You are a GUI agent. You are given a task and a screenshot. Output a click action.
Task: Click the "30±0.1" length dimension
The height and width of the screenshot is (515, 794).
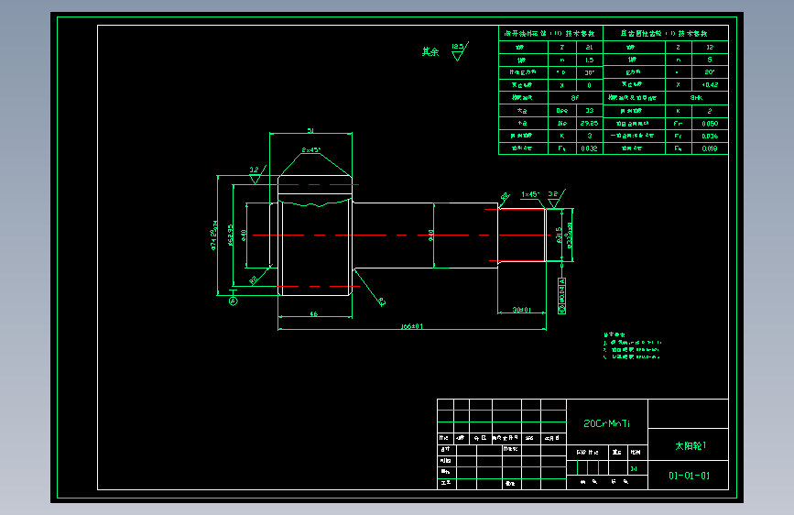click(522, 309)
